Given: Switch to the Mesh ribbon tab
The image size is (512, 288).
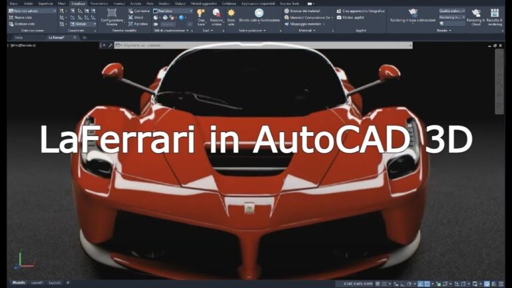Looking at the screenshot, I should pyautogui.click(x=62, y=3).
